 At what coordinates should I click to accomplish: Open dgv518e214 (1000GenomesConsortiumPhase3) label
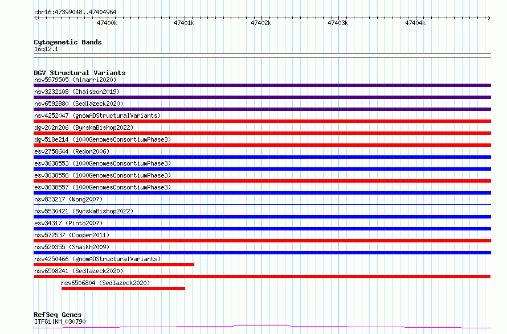pos(103,139)
